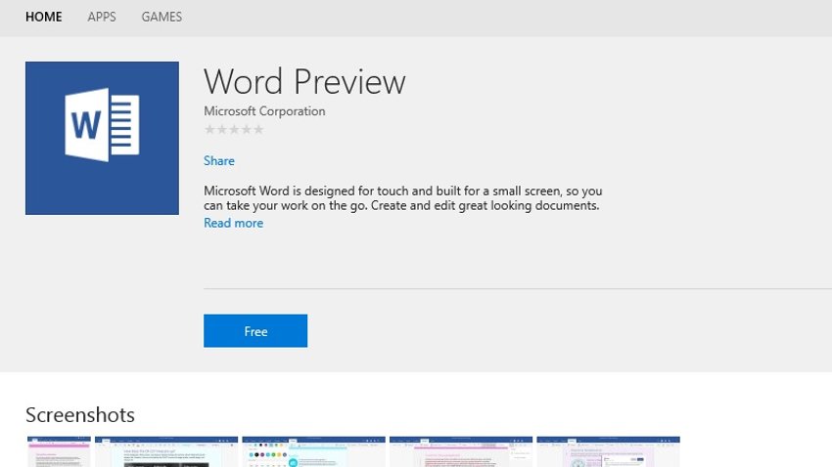832x467 pixels.
Task: Click the Word Preview title
Action: coord(304,81)
